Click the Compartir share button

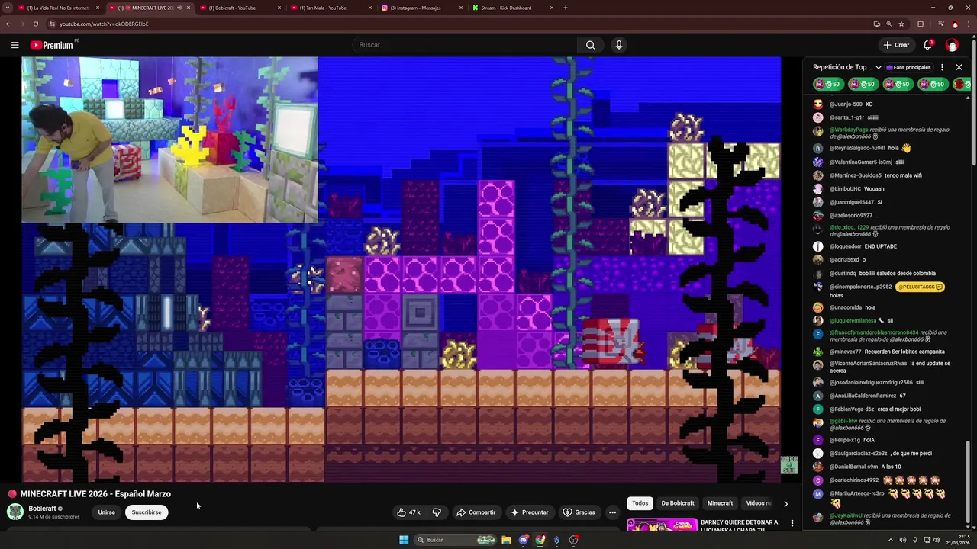(476, 512)
